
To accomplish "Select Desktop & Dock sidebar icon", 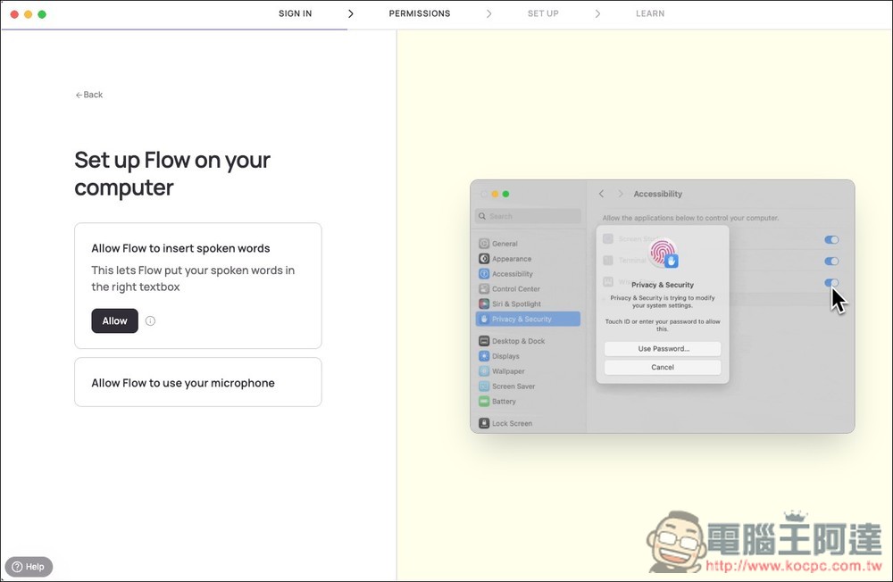I will 484,341.
